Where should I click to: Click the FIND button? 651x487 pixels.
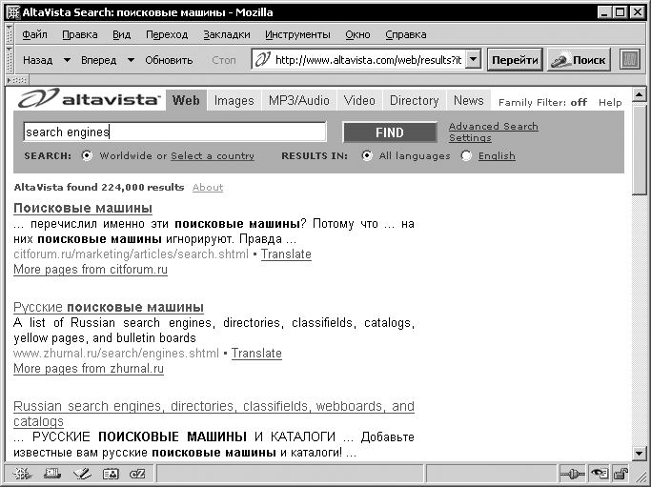pos(390,132)
